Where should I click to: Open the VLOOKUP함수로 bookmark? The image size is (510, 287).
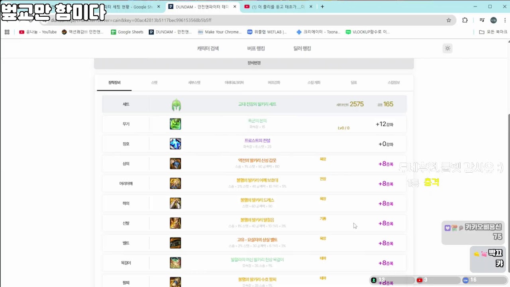[368, 32]
